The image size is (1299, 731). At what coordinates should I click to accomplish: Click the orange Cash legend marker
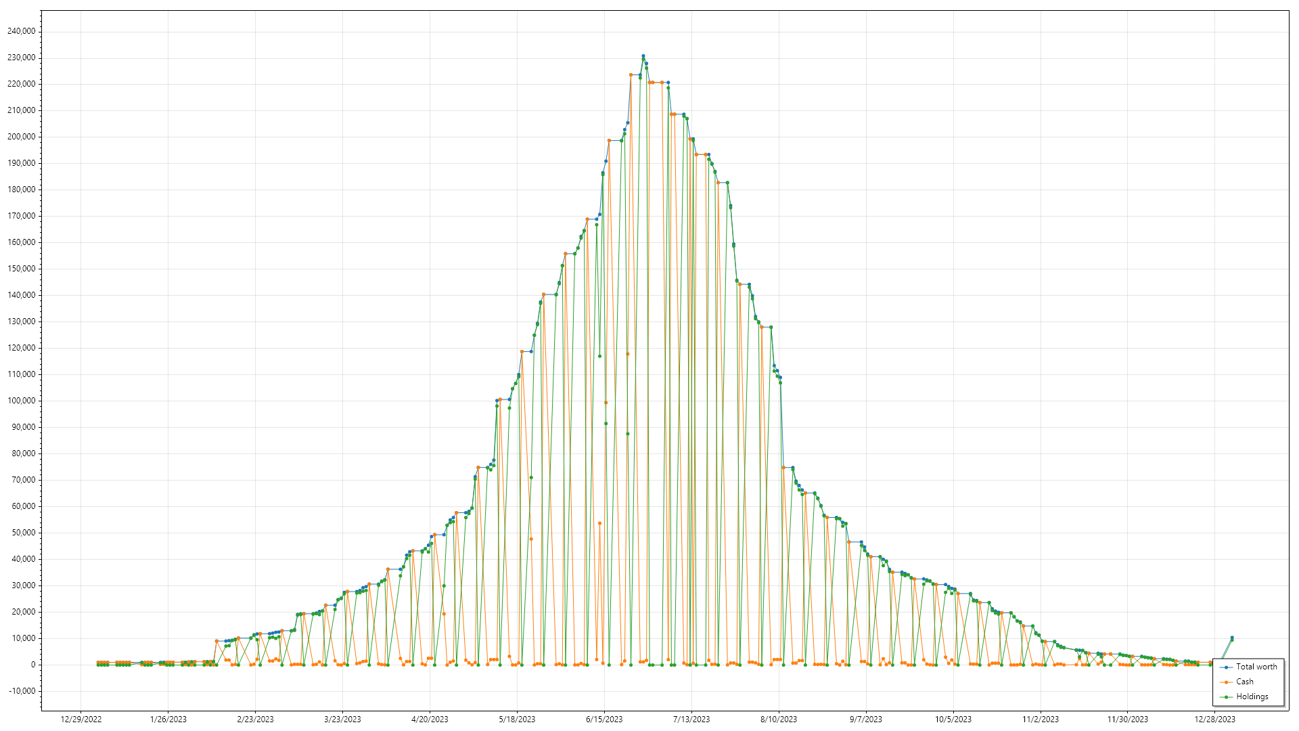(x=1226, y=682)
